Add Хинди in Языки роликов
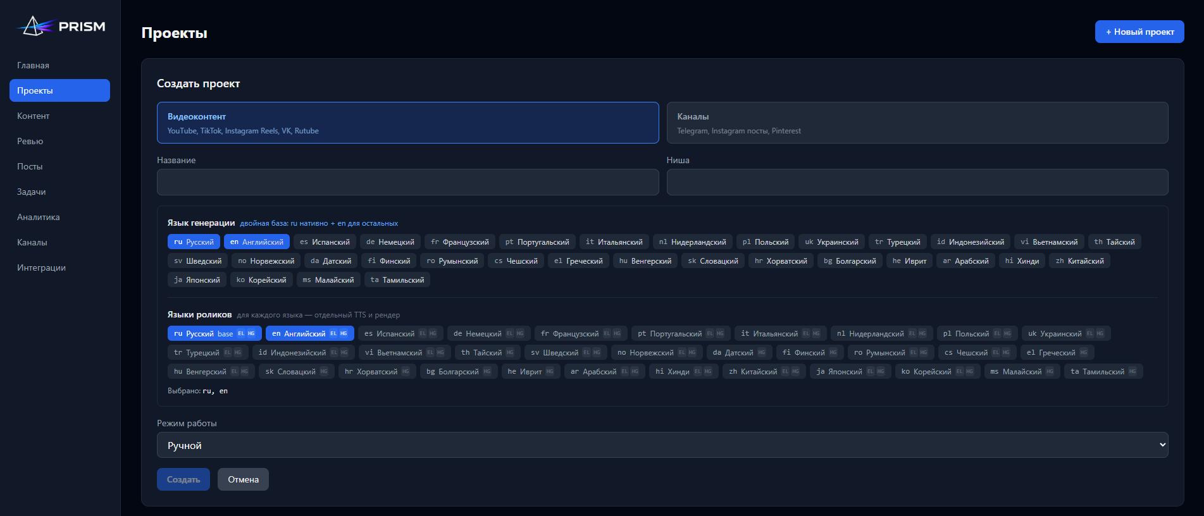Viewport: 1204px width, 516px height. point(685,371)
